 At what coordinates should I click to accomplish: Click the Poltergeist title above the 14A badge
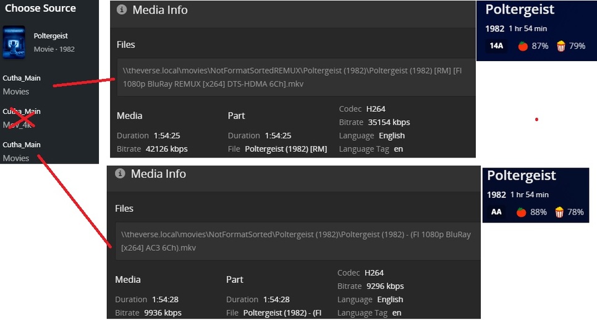tap(519, 10)
